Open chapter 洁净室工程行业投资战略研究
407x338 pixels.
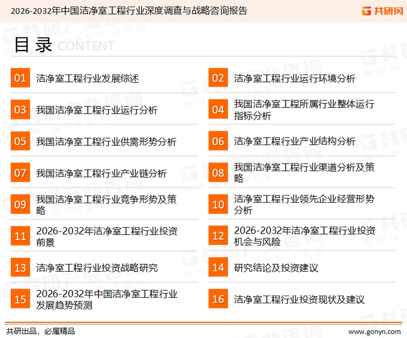tap(97, 268)
